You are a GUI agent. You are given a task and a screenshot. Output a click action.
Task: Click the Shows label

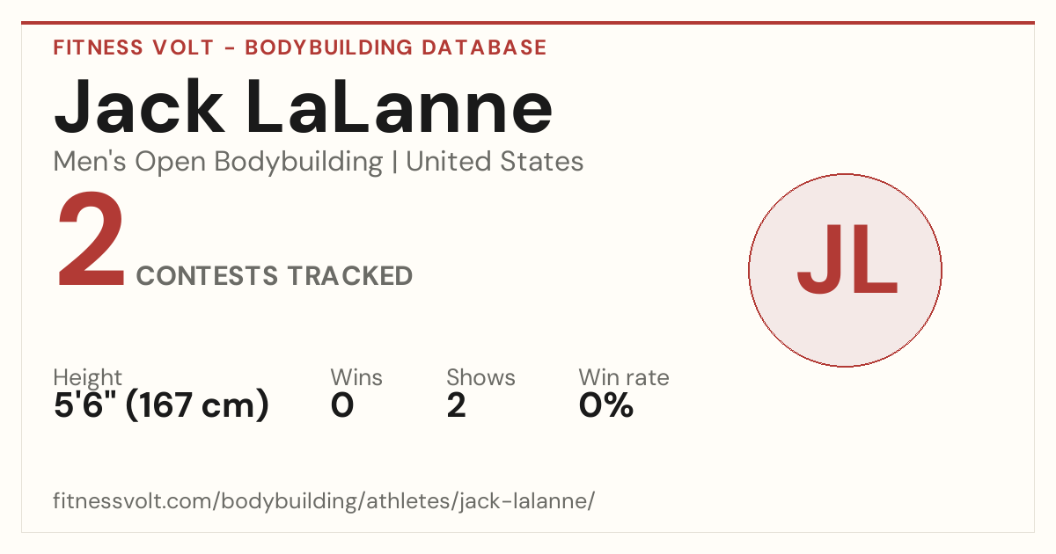[480, 377]
